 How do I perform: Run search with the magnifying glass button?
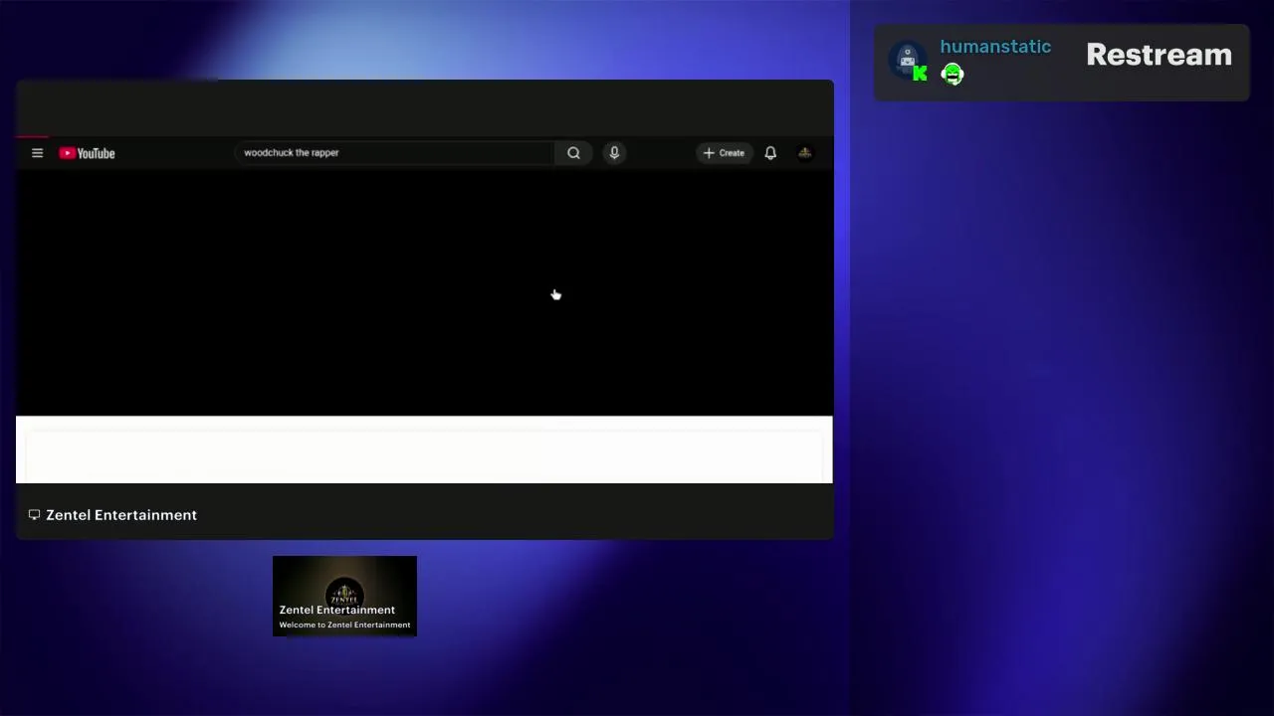click(573, 152)
